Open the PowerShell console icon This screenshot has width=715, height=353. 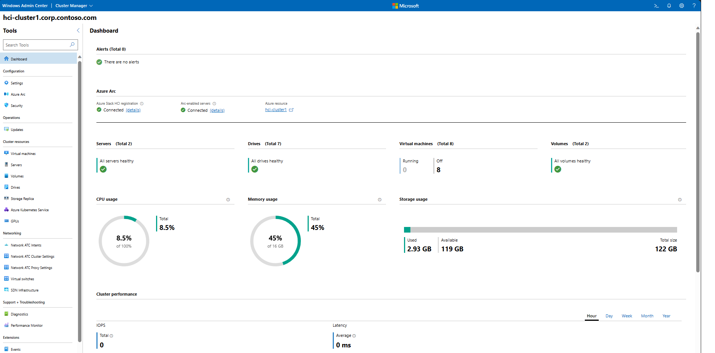pos(656,6)
